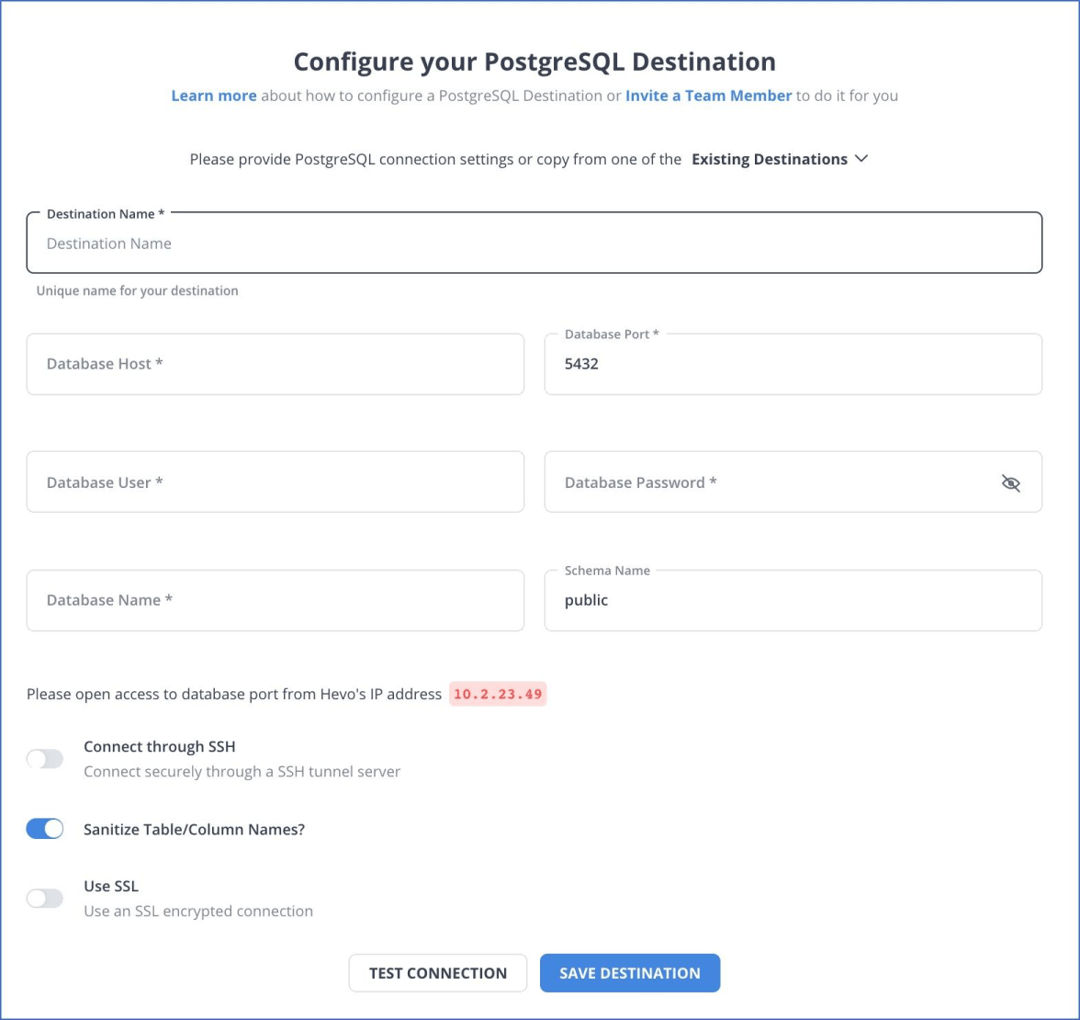Image resolution: width=1080 pixels, height=1020 pixels.
Task: Enable Connect through SSH toggle
Action: point(45,759)
